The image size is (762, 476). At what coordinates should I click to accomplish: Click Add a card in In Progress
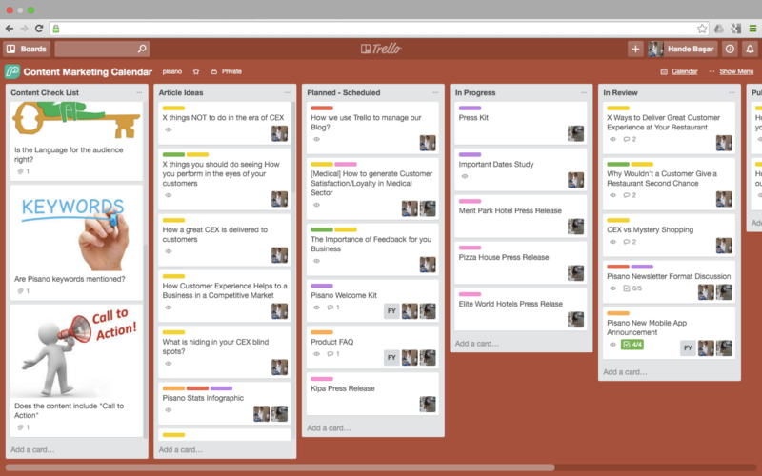click(x=477, y=344)
